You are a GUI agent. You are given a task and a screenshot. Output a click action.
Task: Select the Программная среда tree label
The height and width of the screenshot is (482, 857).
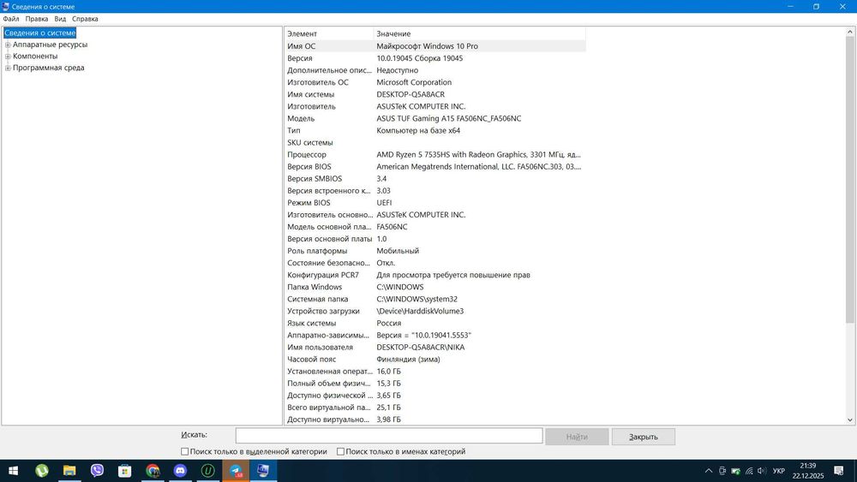point(48,68)
